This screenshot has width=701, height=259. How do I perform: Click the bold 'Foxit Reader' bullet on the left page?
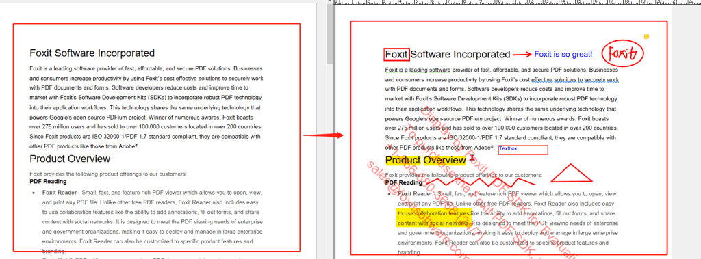60,193
